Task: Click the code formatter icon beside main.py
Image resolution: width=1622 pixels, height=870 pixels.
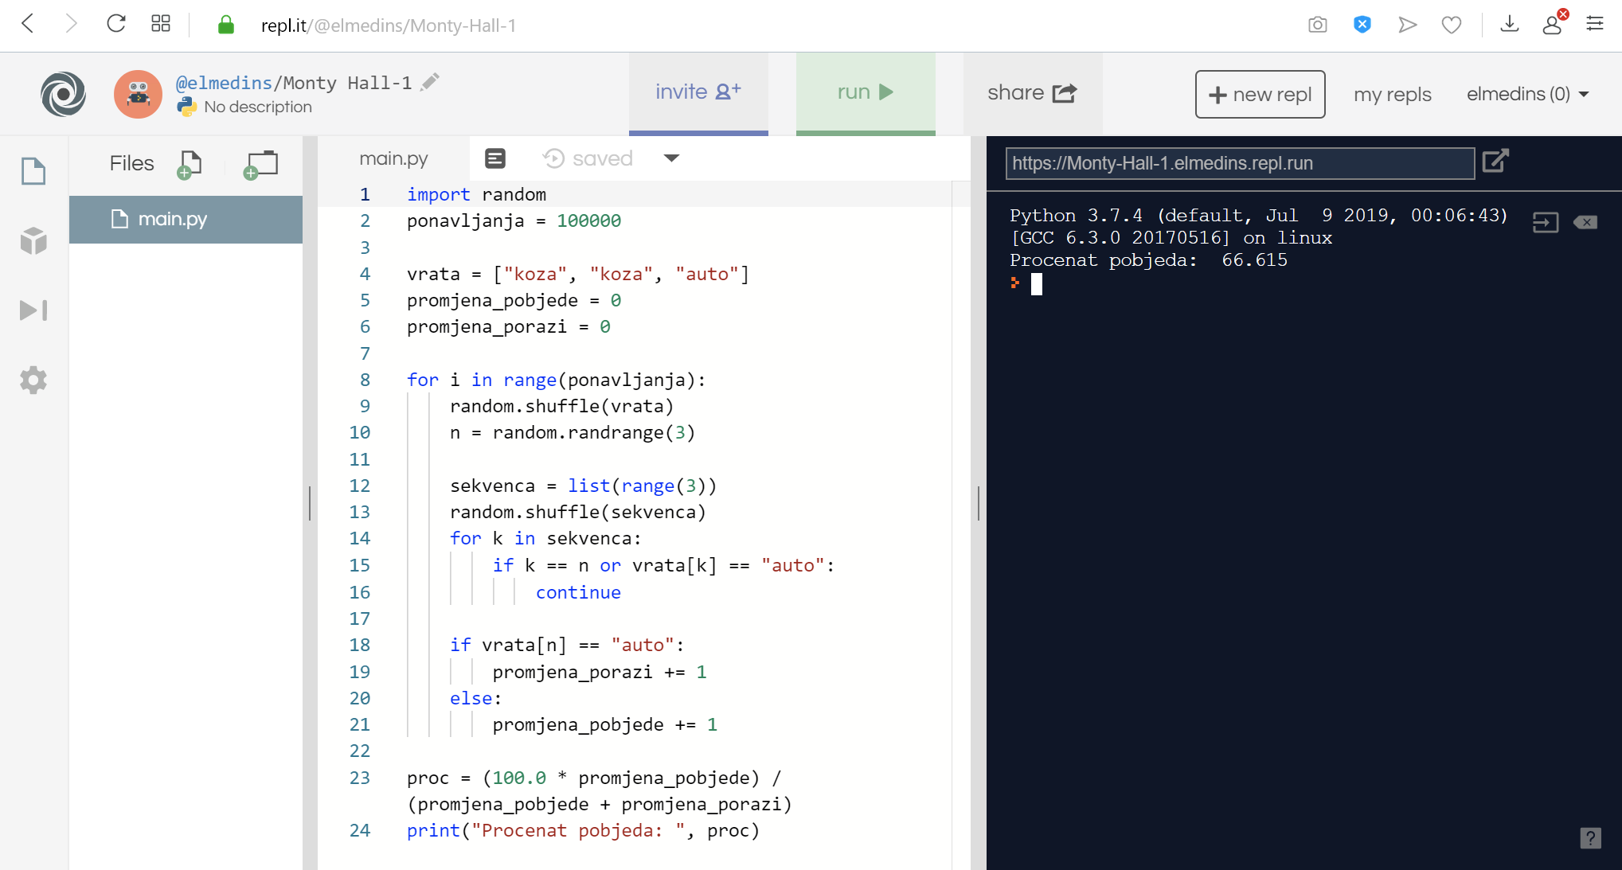Action: pyautogui.click(x=494, y=158)
